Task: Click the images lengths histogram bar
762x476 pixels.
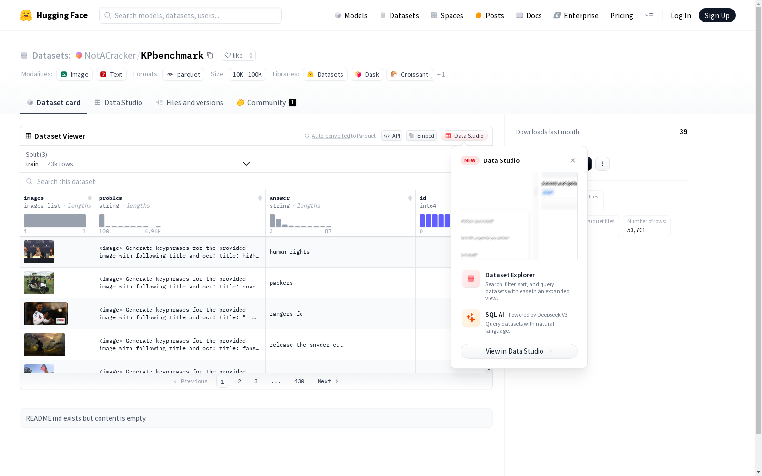Action: point(55,220)
